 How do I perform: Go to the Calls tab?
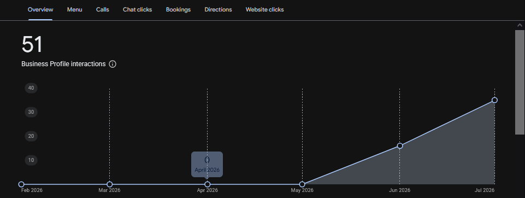(x=103, y=10)
